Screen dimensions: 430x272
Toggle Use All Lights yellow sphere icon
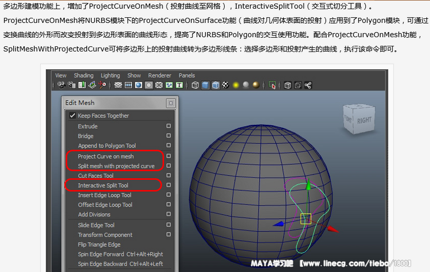[236, 85]
